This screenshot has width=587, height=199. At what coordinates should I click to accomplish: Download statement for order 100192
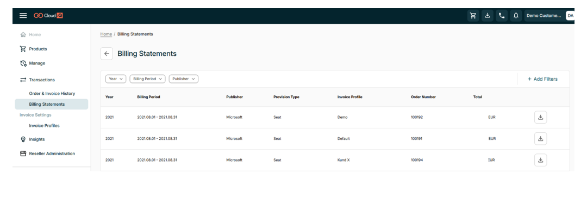click(x=541, y=117)
